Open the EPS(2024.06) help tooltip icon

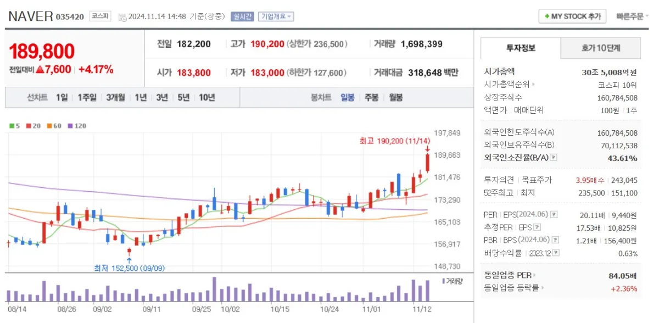click(x=554, y=214)
